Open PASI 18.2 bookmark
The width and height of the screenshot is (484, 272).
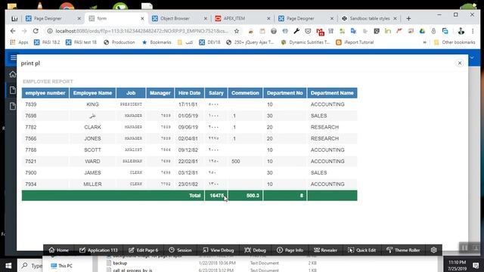[x=47, y=42]
